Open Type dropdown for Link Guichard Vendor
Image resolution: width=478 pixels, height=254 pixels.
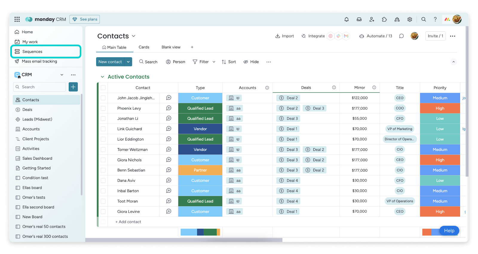(200, 129)
